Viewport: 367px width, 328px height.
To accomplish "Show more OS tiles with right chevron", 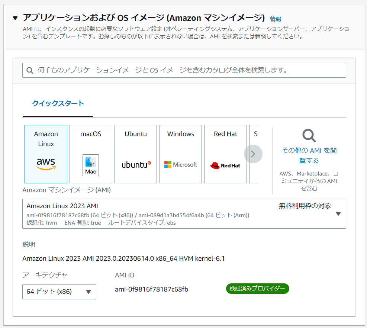I will tap(253, 154).
